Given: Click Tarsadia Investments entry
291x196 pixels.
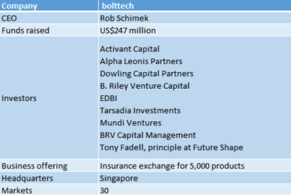Looking at the screenshot, I should tap(140, 111).
